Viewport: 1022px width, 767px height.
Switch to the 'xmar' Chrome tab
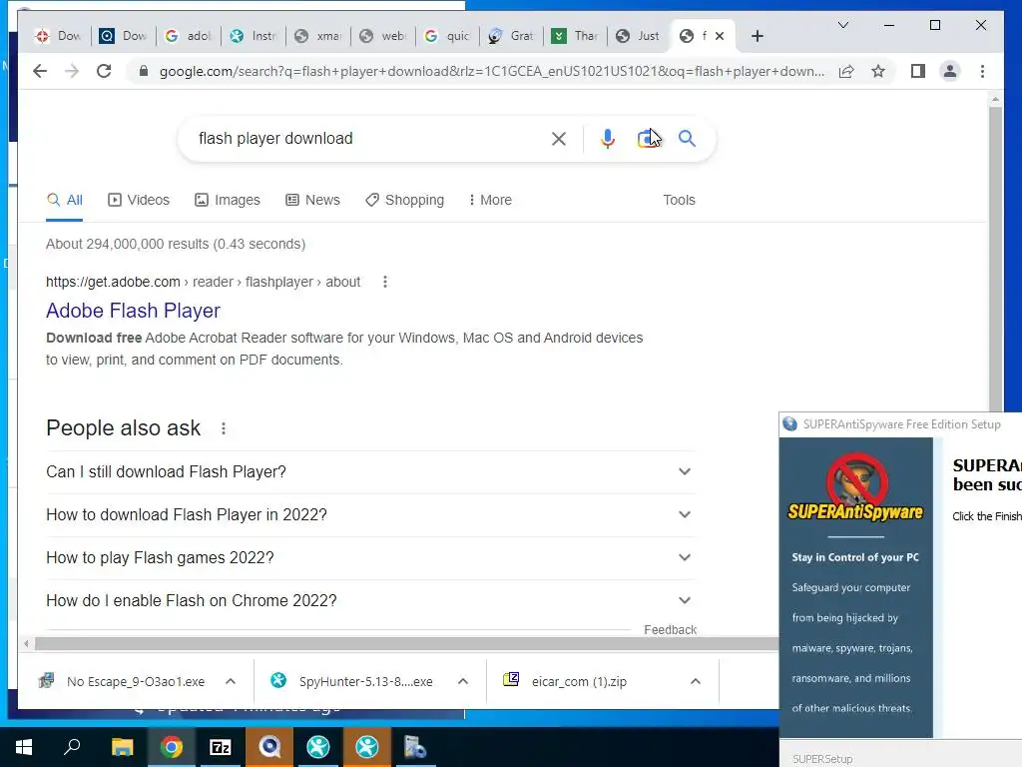pyautogui.click(x=317, y=36)
